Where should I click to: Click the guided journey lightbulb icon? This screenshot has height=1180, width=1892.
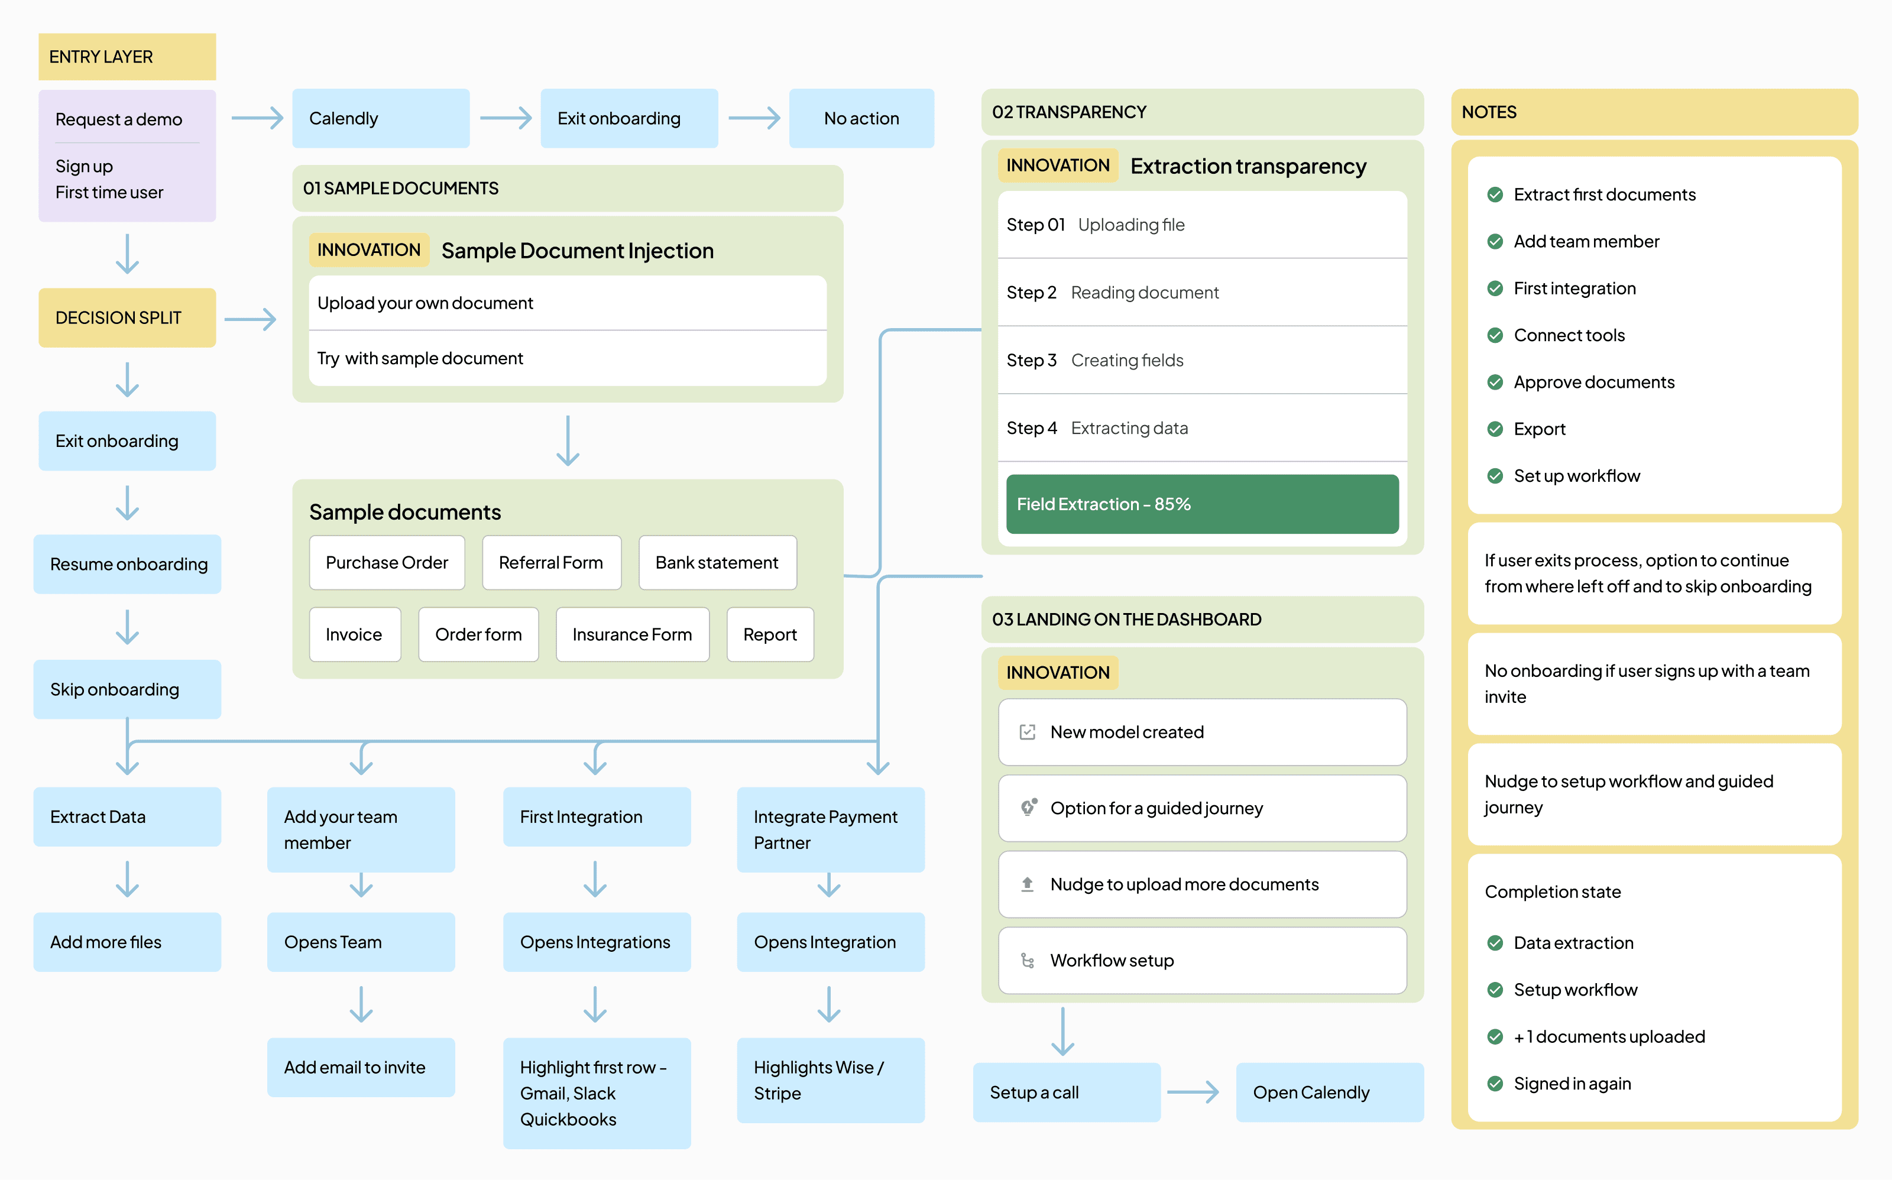tap(1029, 808)
